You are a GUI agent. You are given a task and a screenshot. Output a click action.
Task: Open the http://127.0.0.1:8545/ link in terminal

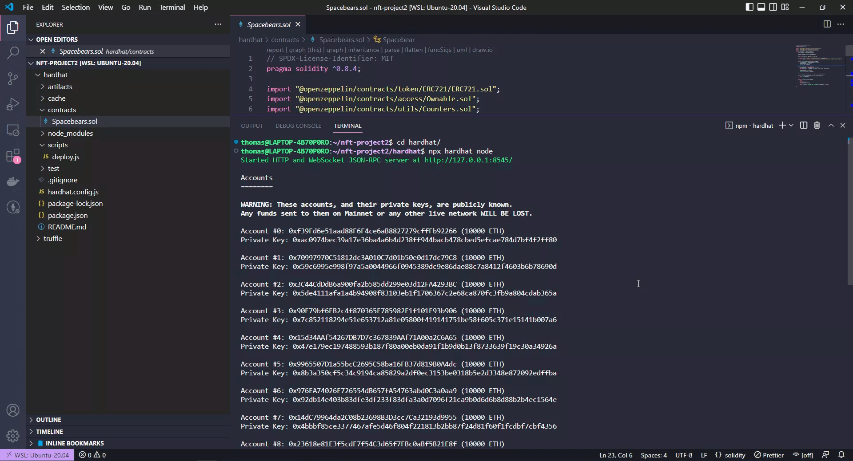[468, 160]
